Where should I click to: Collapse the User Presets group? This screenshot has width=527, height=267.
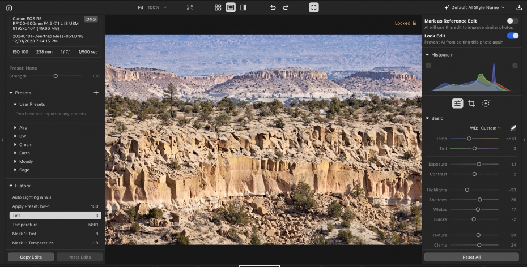(15, 104)
